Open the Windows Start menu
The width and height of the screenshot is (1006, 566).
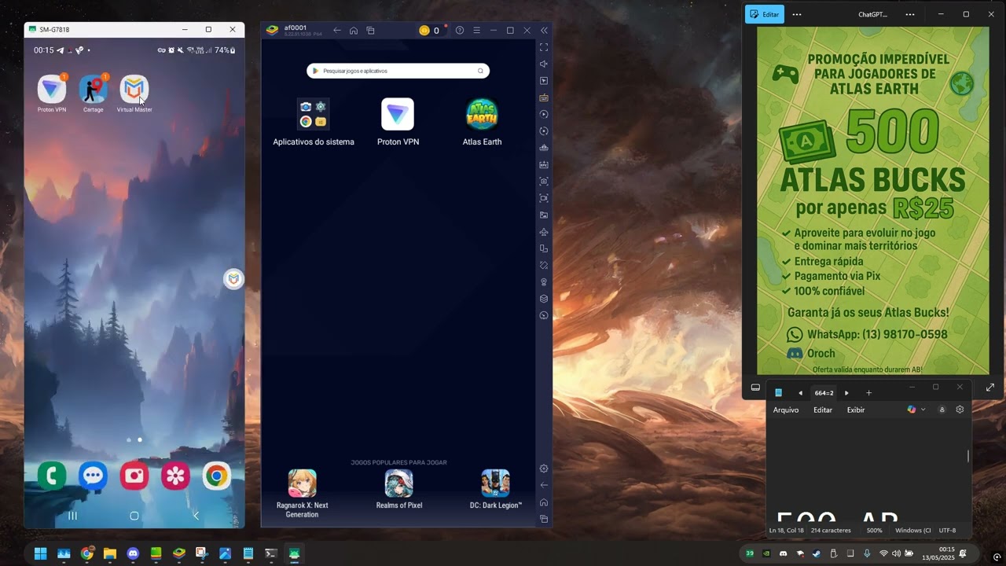point(40,553)
